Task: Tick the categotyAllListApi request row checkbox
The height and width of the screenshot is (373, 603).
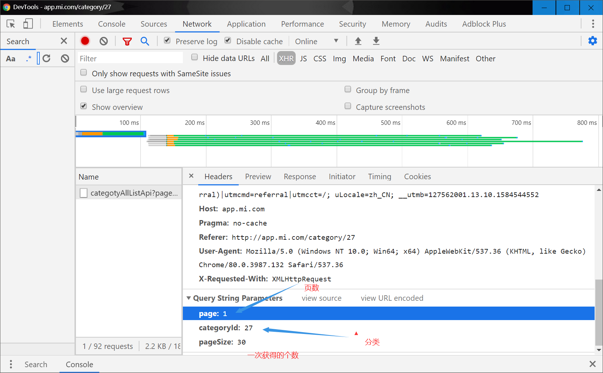Action: pos(84,193)
